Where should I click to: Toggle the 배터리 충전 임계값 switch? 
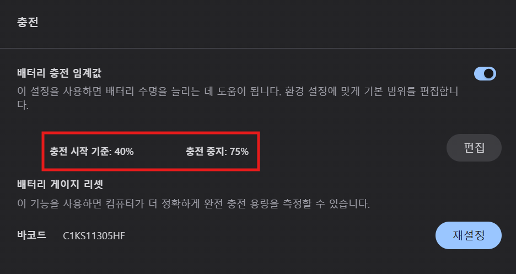click(485, 73)
